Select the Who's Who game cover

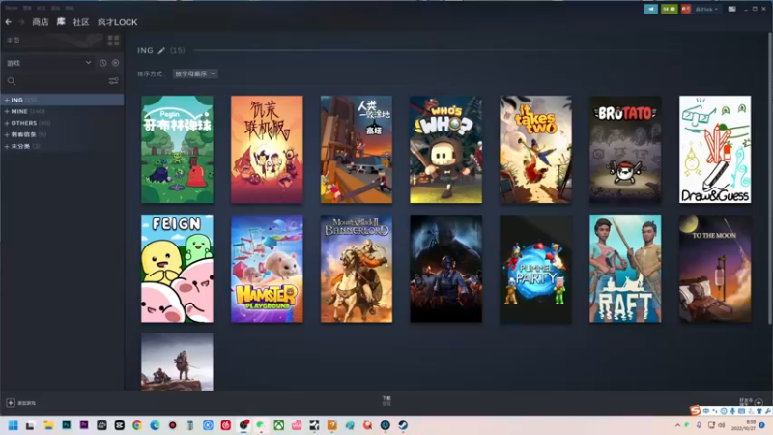coord(446,150)
